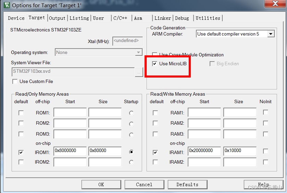Select IROM2 Startup radio button

point(131,162)
